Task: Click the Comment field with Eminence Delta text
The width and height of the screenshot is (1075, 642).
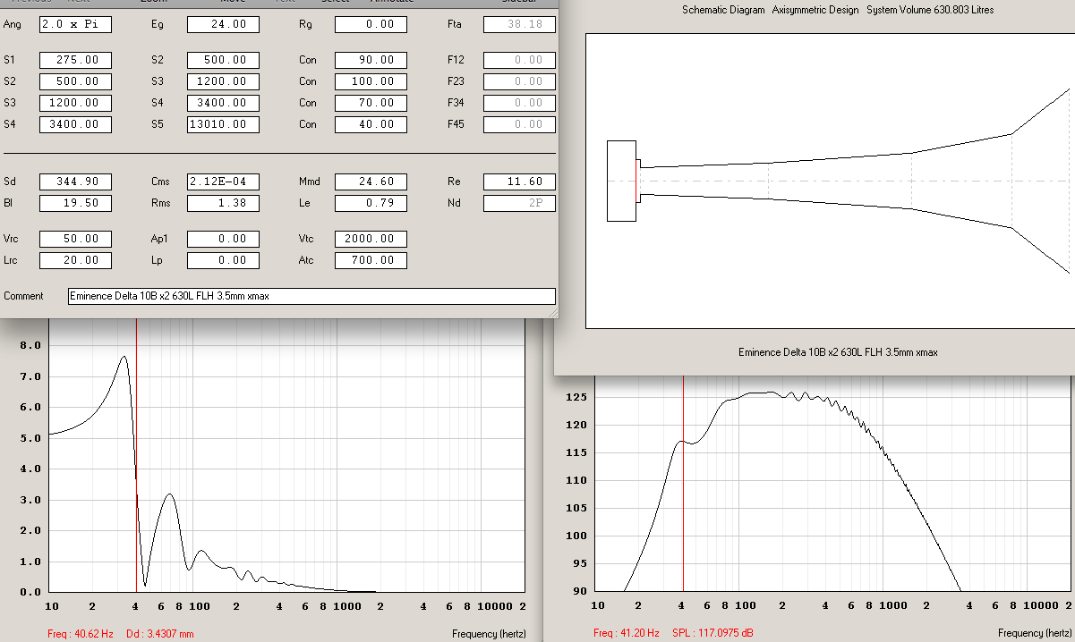Action: (x=311, y=296)
